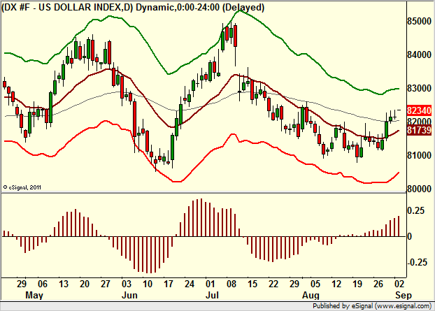Click the 05 date label above Aug
Screen dimensions: 435x311
(315, 284)
